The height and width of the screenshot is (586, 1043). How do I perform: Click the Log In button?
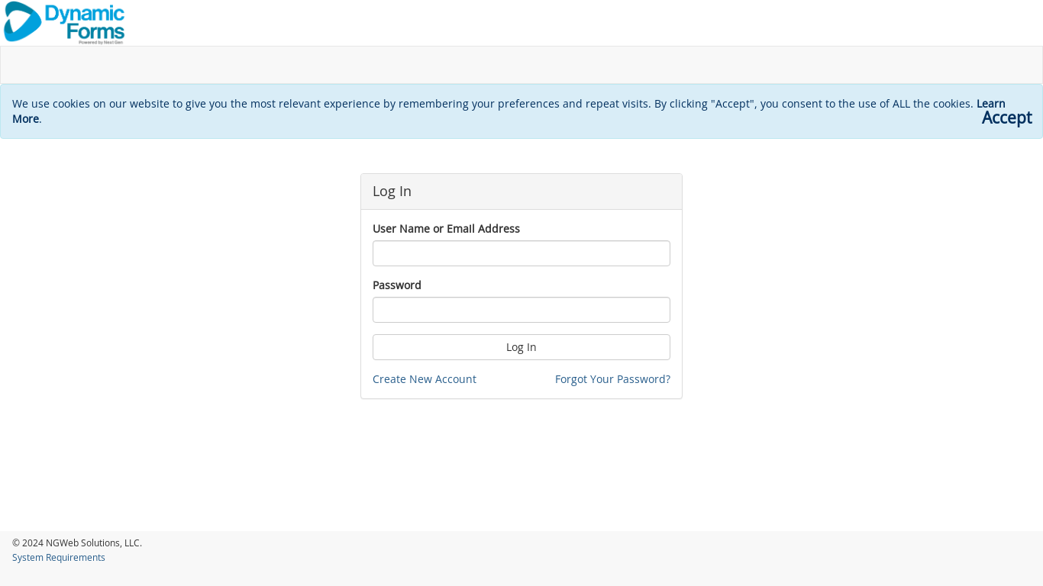click(521, 347)
